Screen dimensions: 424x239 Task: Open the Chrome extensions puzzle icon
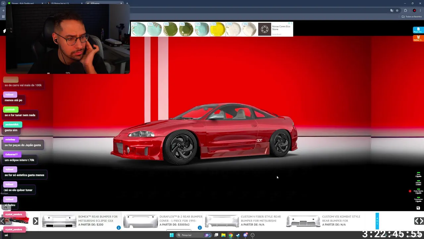point(405,10)
